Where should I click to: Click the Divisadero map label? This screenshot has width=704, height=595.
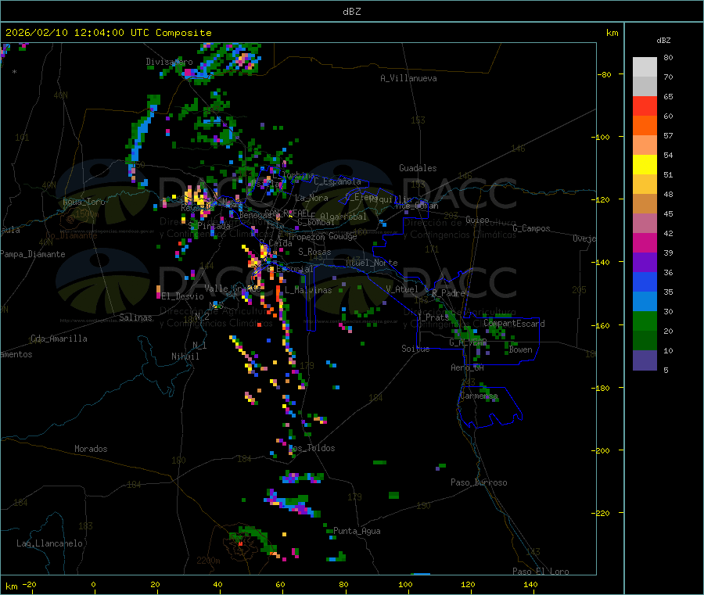169,62
